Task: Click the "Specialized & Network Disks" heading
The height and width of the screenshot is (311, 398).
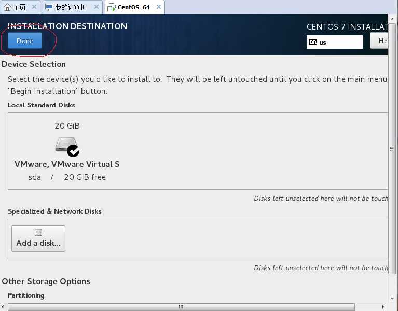Action: coord(54,211)
